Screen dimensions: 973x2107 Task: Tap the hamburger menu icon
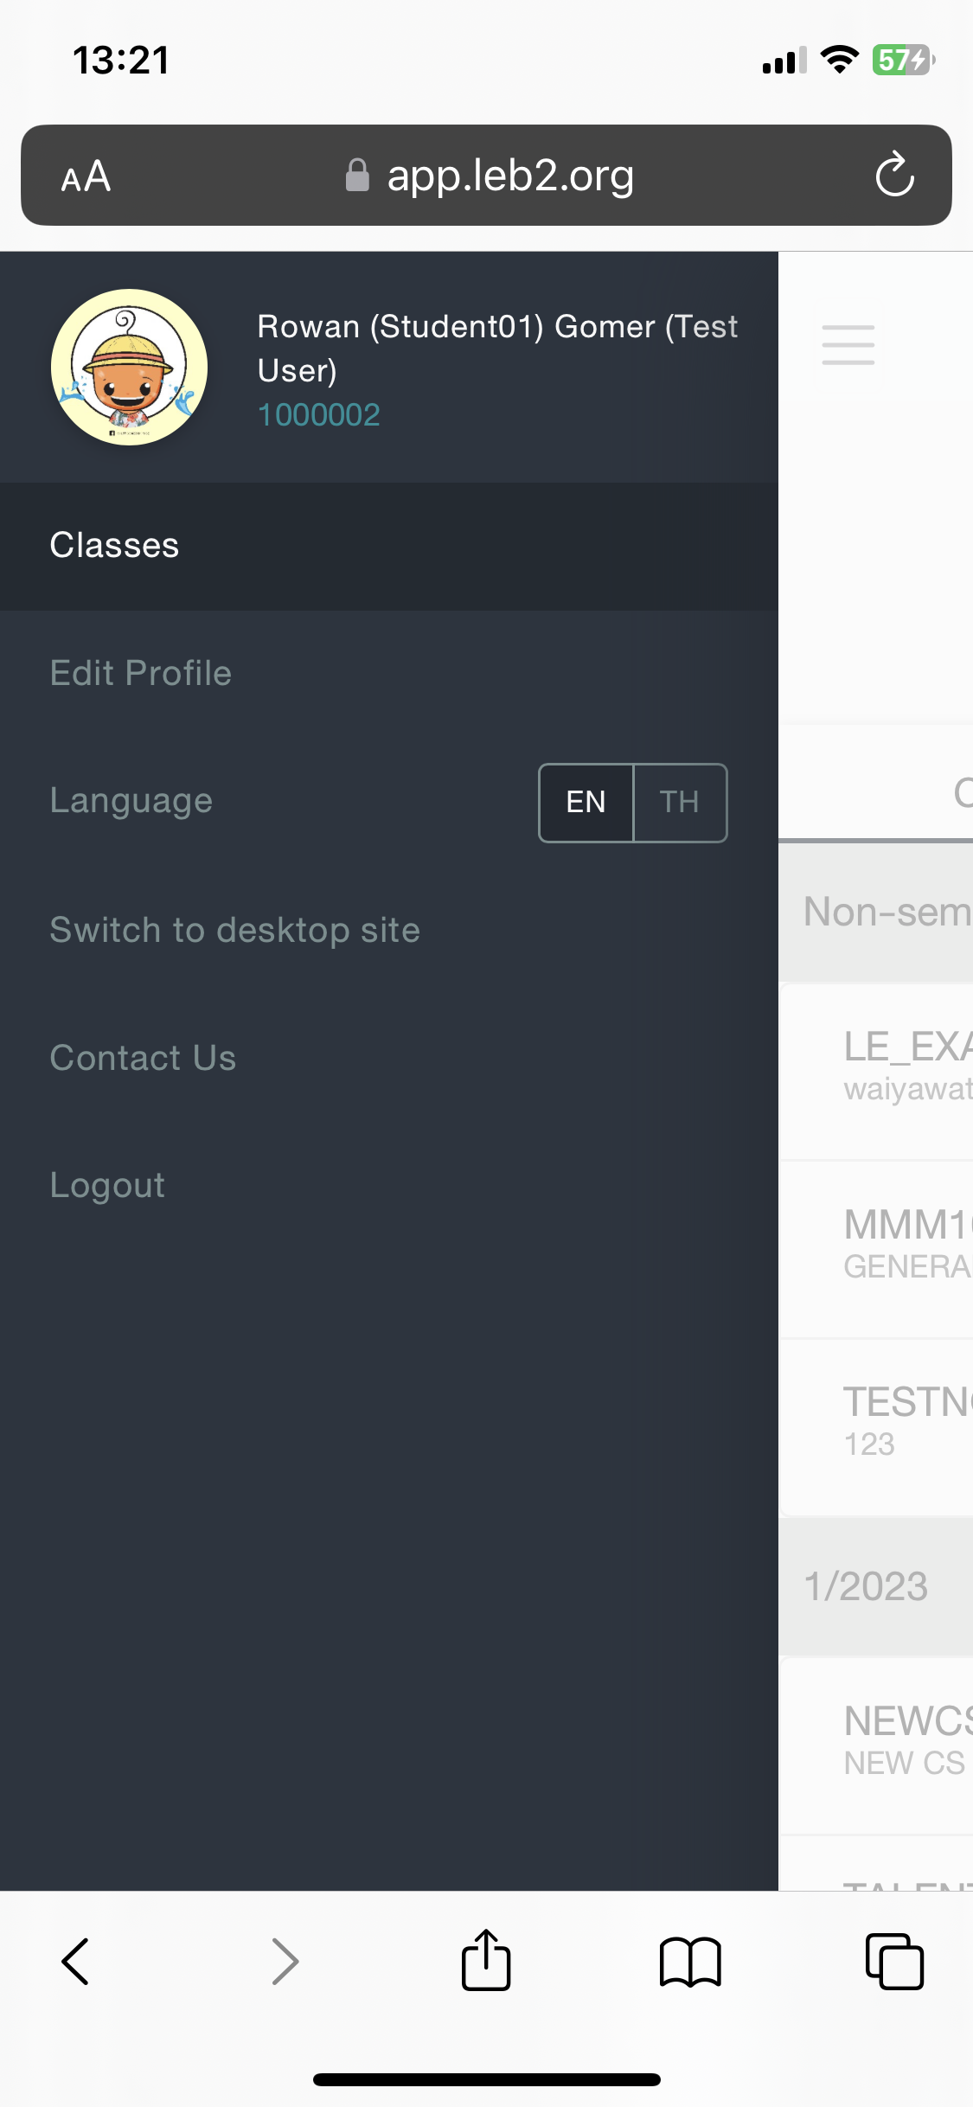point(848,345)
